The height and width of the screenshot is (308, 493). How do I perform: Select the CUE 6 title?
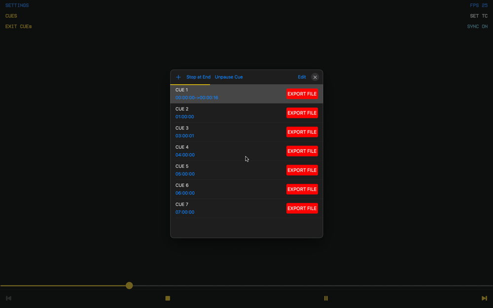pyautogui.click(x=182, y=185)
